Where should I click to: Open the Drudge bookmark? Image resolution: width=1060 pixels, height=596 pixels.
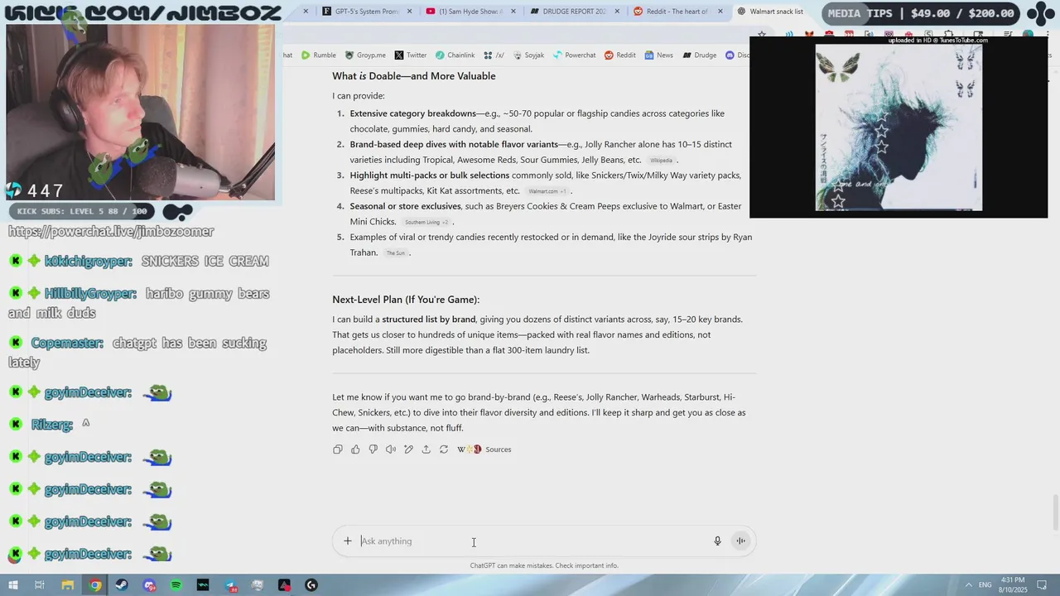700,55
